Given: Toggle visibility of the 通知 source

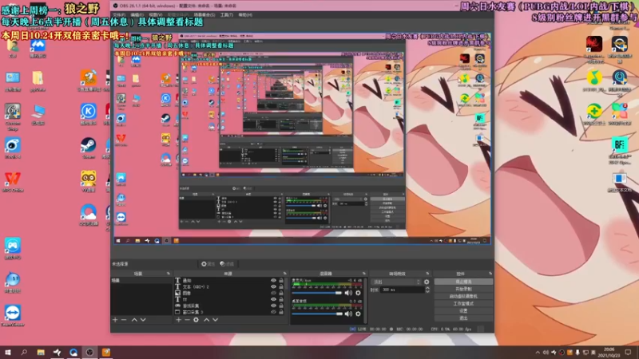Looking at the screenshot, I should 273,281.
